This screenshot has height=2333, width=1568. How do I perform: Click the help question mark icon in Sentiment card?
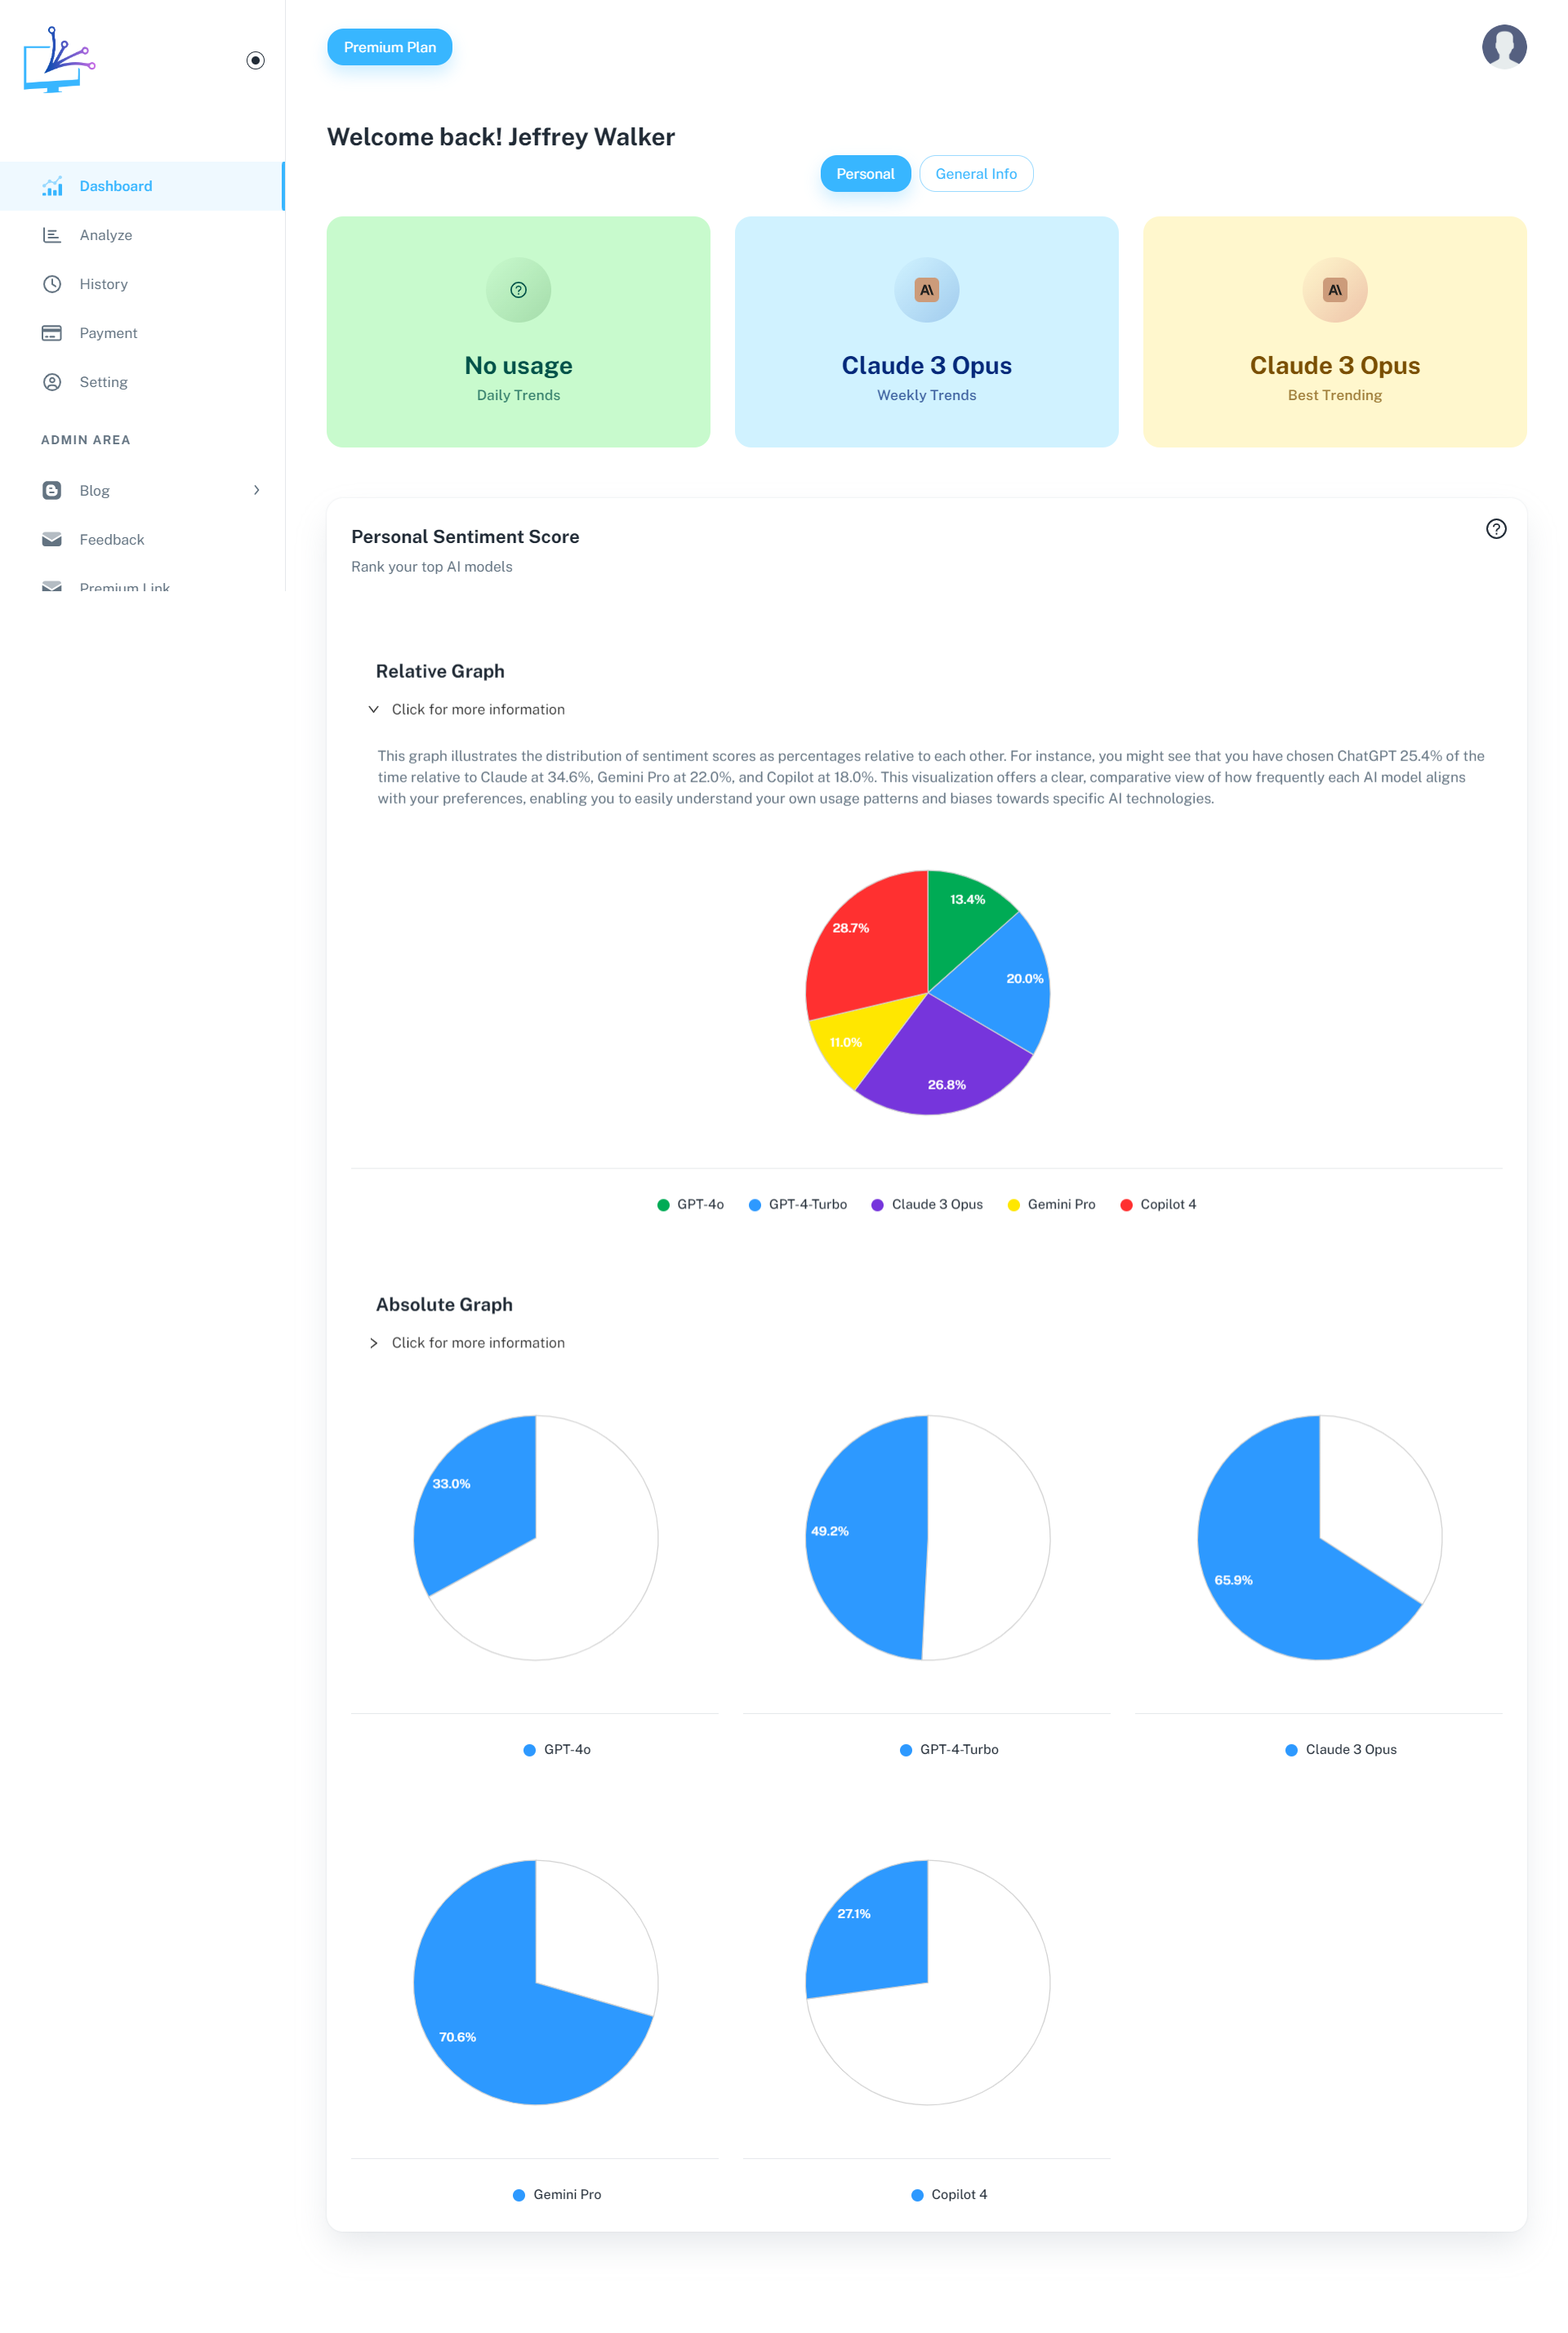(x=1495, y=529)
